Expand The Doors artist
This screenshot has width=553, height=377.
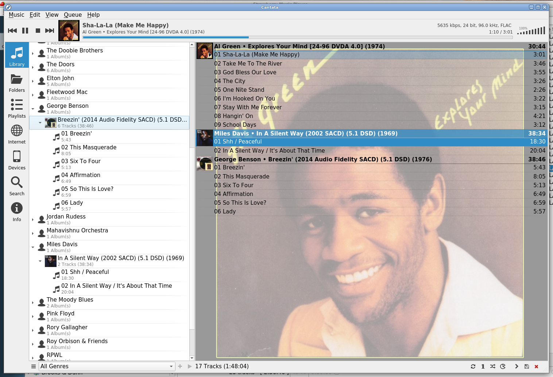[x=33, y=67]
